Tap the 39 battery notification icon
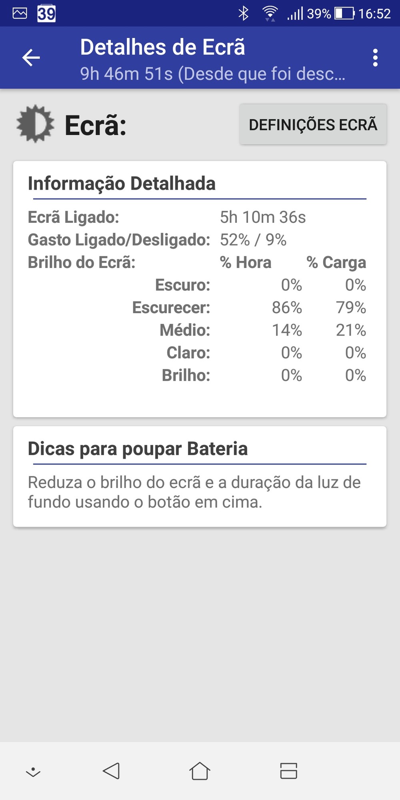Viewport: 400px width, 800px height. pyautogui.click(x=46, y=14)
